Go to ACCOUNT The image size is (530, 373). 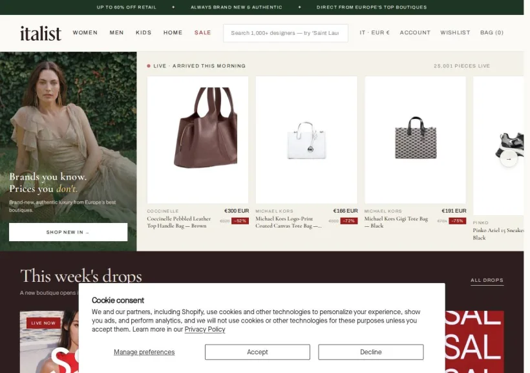(x=415, y=33)
